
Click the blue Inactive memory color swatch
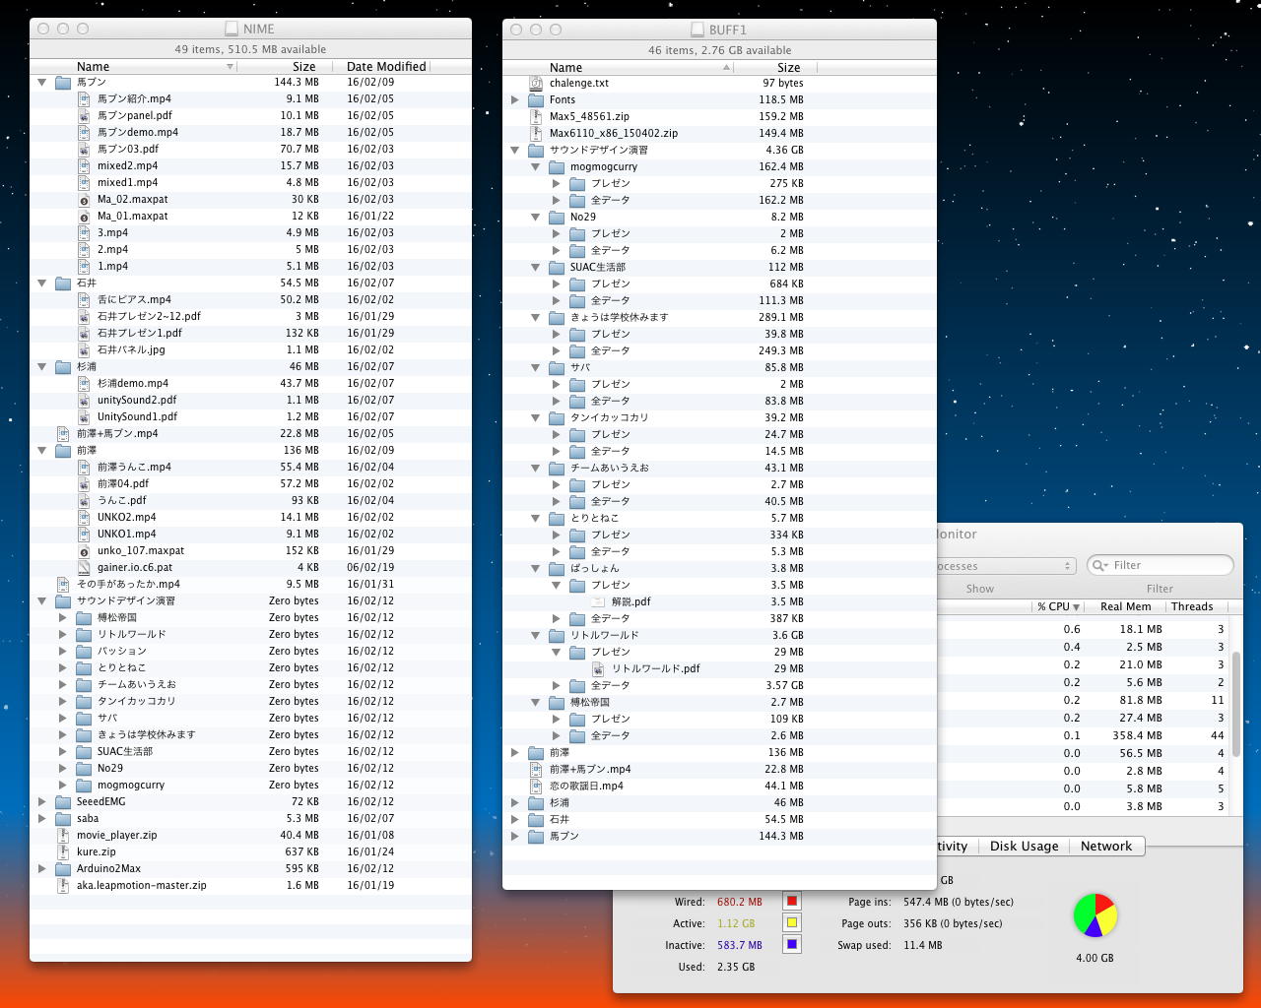[x=791, y=944]
